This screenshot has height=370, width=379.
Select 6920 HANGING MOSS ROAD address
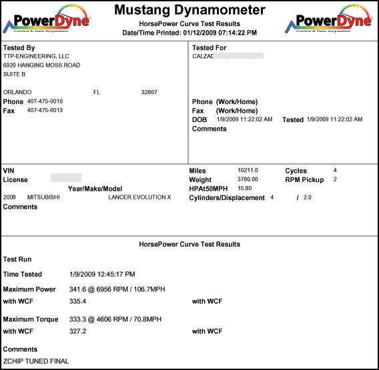coord(41,65)
